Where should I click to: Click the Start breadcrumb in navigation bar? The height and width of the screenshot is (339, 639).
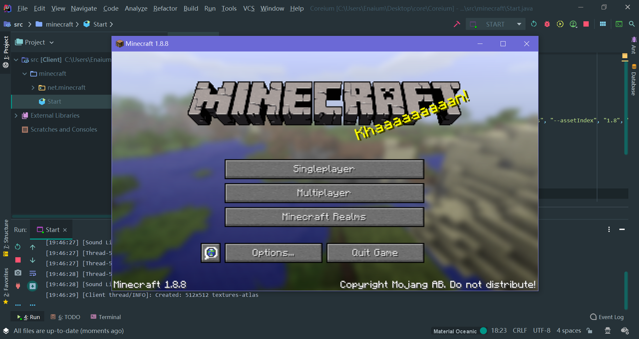click(95, 24)
